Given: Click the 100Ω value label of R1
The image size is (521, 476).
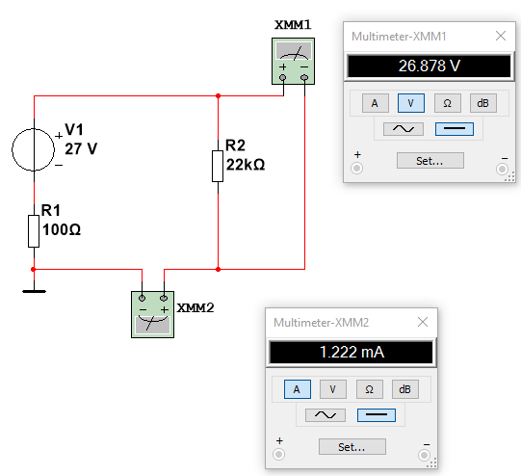Looking at the screenshot, I should click(62, 229).
